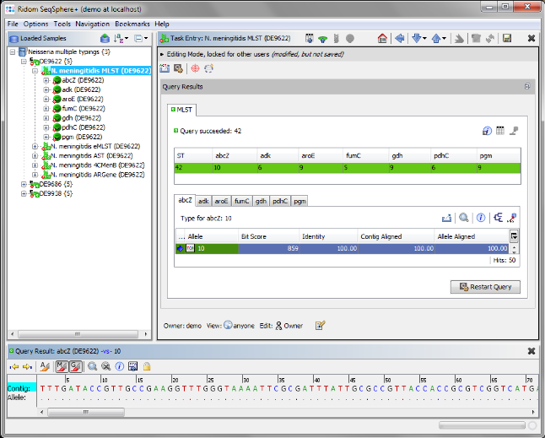Open column chooser dropdown in allele table header

click(514, 236)
